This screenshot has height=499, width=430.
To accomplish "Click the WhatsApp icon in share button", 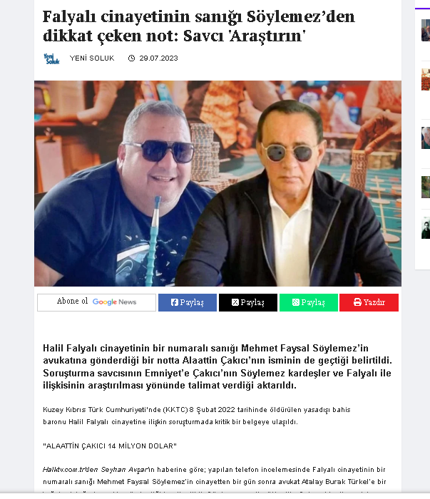I will [x=296, y=302].
